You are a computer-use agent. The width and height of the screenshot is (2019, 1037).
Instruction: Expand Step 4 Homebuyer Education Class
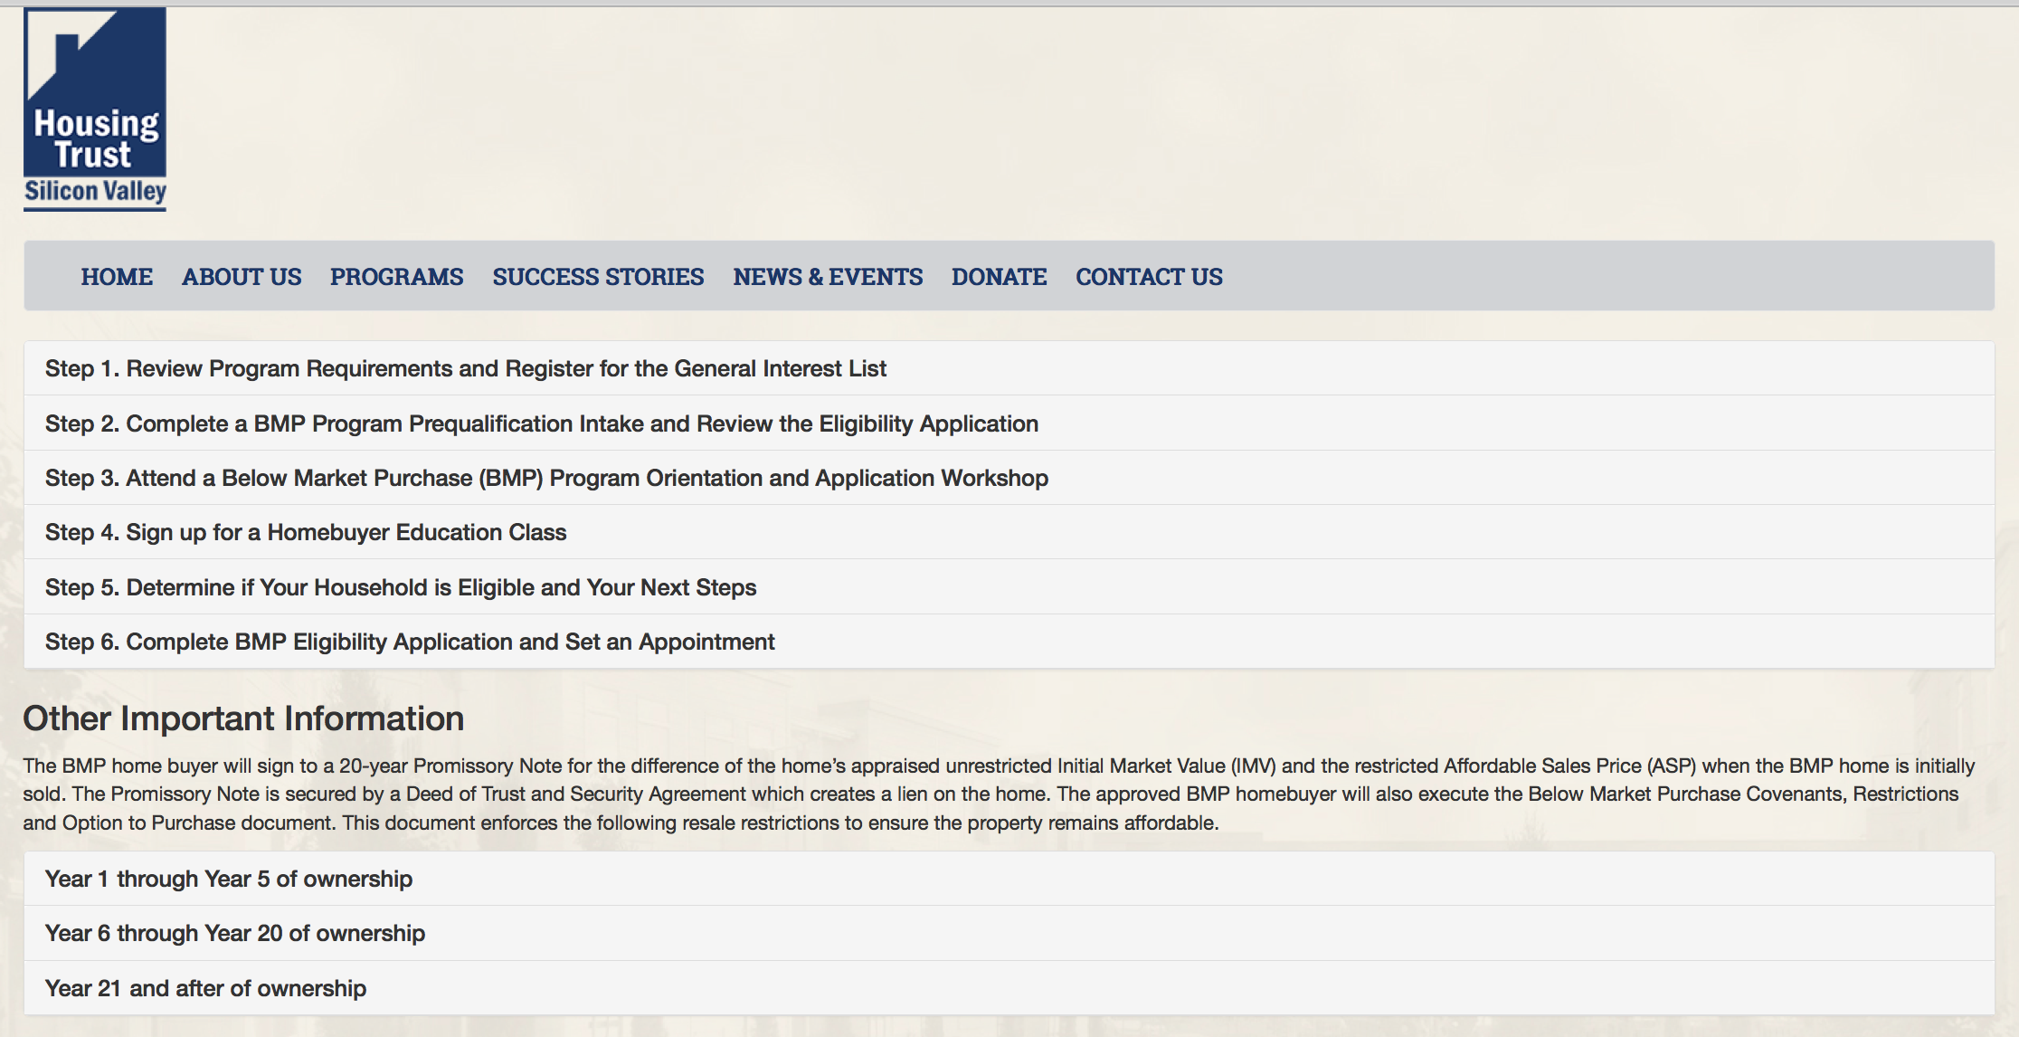pos(306,532)
